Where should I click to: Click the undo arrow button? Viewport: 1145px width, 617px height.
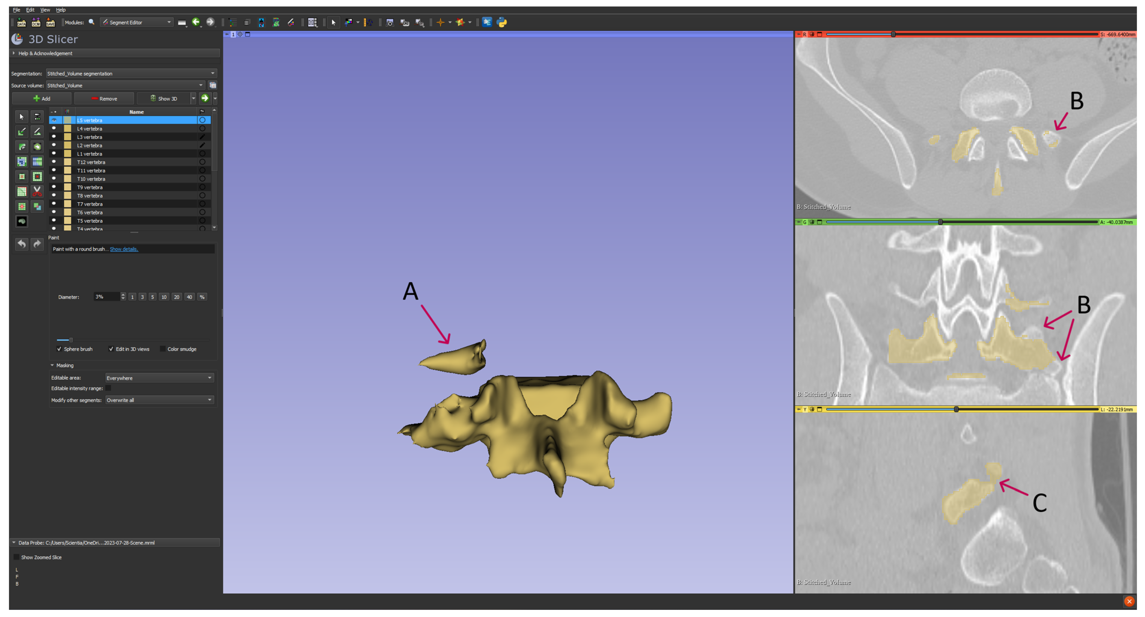pyautogui.click(x=22, y=244)
